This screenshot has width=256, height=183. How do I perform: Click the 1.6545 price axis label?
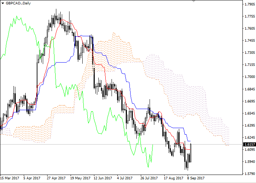click(x=250, y=113)
